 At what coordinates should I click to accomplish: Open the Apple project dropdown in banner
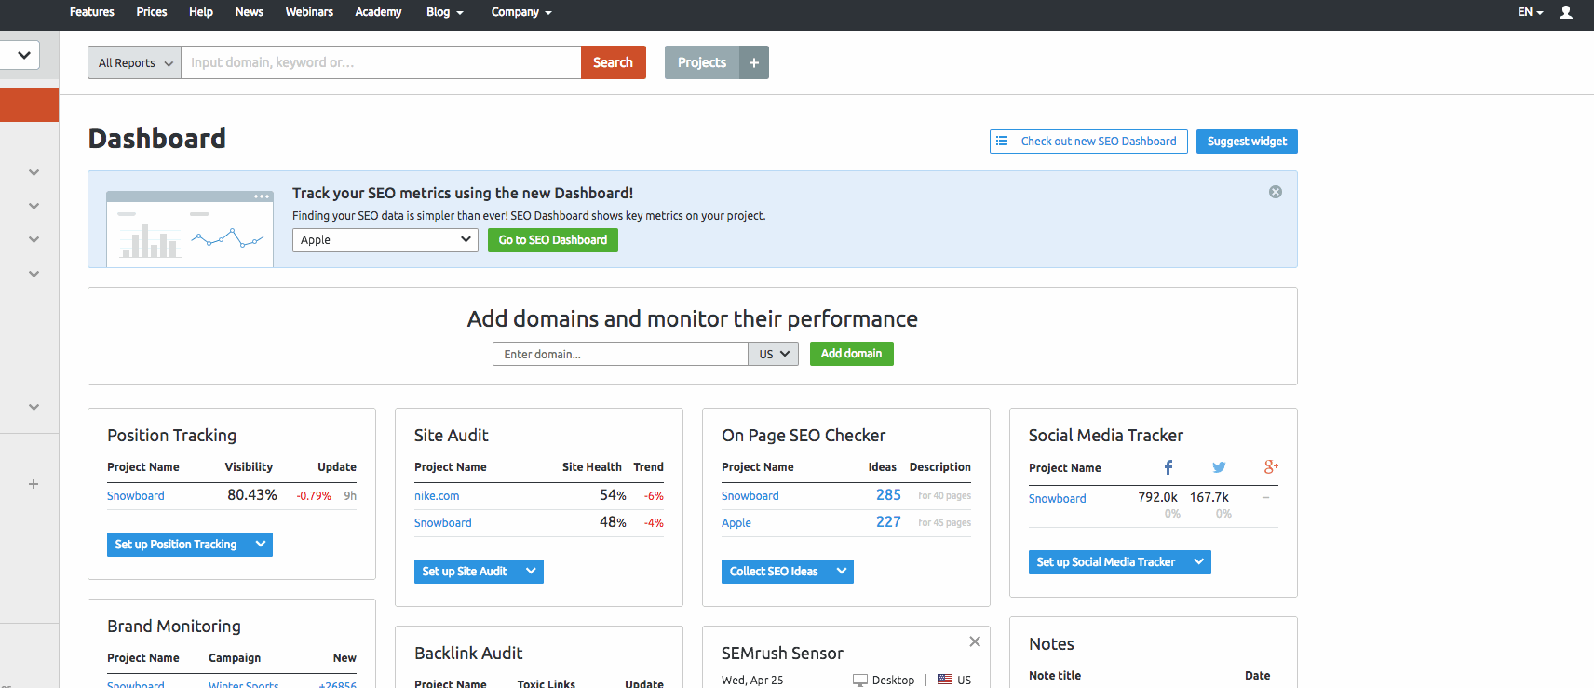pyautogui.click(x=385, y=240)
